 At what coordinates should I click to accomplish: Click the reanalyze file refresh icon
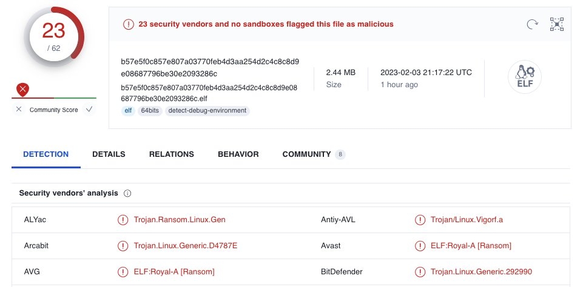click(x=532, y=24)
